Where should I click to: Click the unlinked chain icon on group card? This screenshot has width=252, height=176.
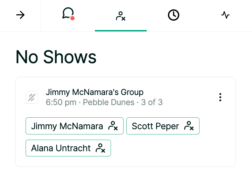point(32,97)
